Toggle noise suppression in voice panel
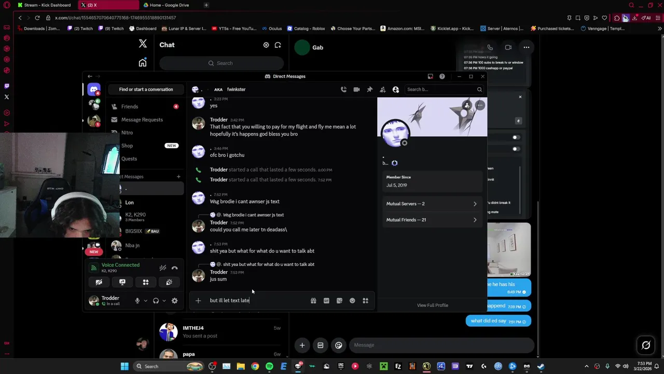The image size is (664, 374). click(x=163, y=268)
